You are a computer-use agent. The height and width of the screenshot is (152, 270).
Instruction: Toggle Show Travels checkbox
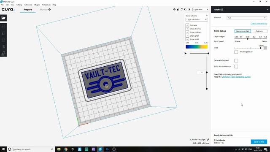coord(187,29)
